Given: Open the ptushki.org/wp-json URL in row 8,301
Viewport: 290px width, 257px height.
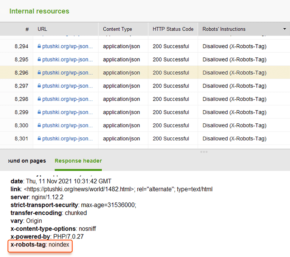Looking at the screenshot, I should [67, 139].
